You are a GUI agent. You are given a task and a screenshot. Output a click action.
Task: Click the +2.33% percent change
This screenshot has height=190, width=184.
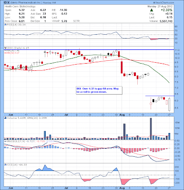[x=166, y=10]
